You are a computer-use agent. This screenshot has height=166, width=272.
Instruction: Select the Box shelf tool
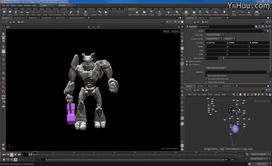4,13
